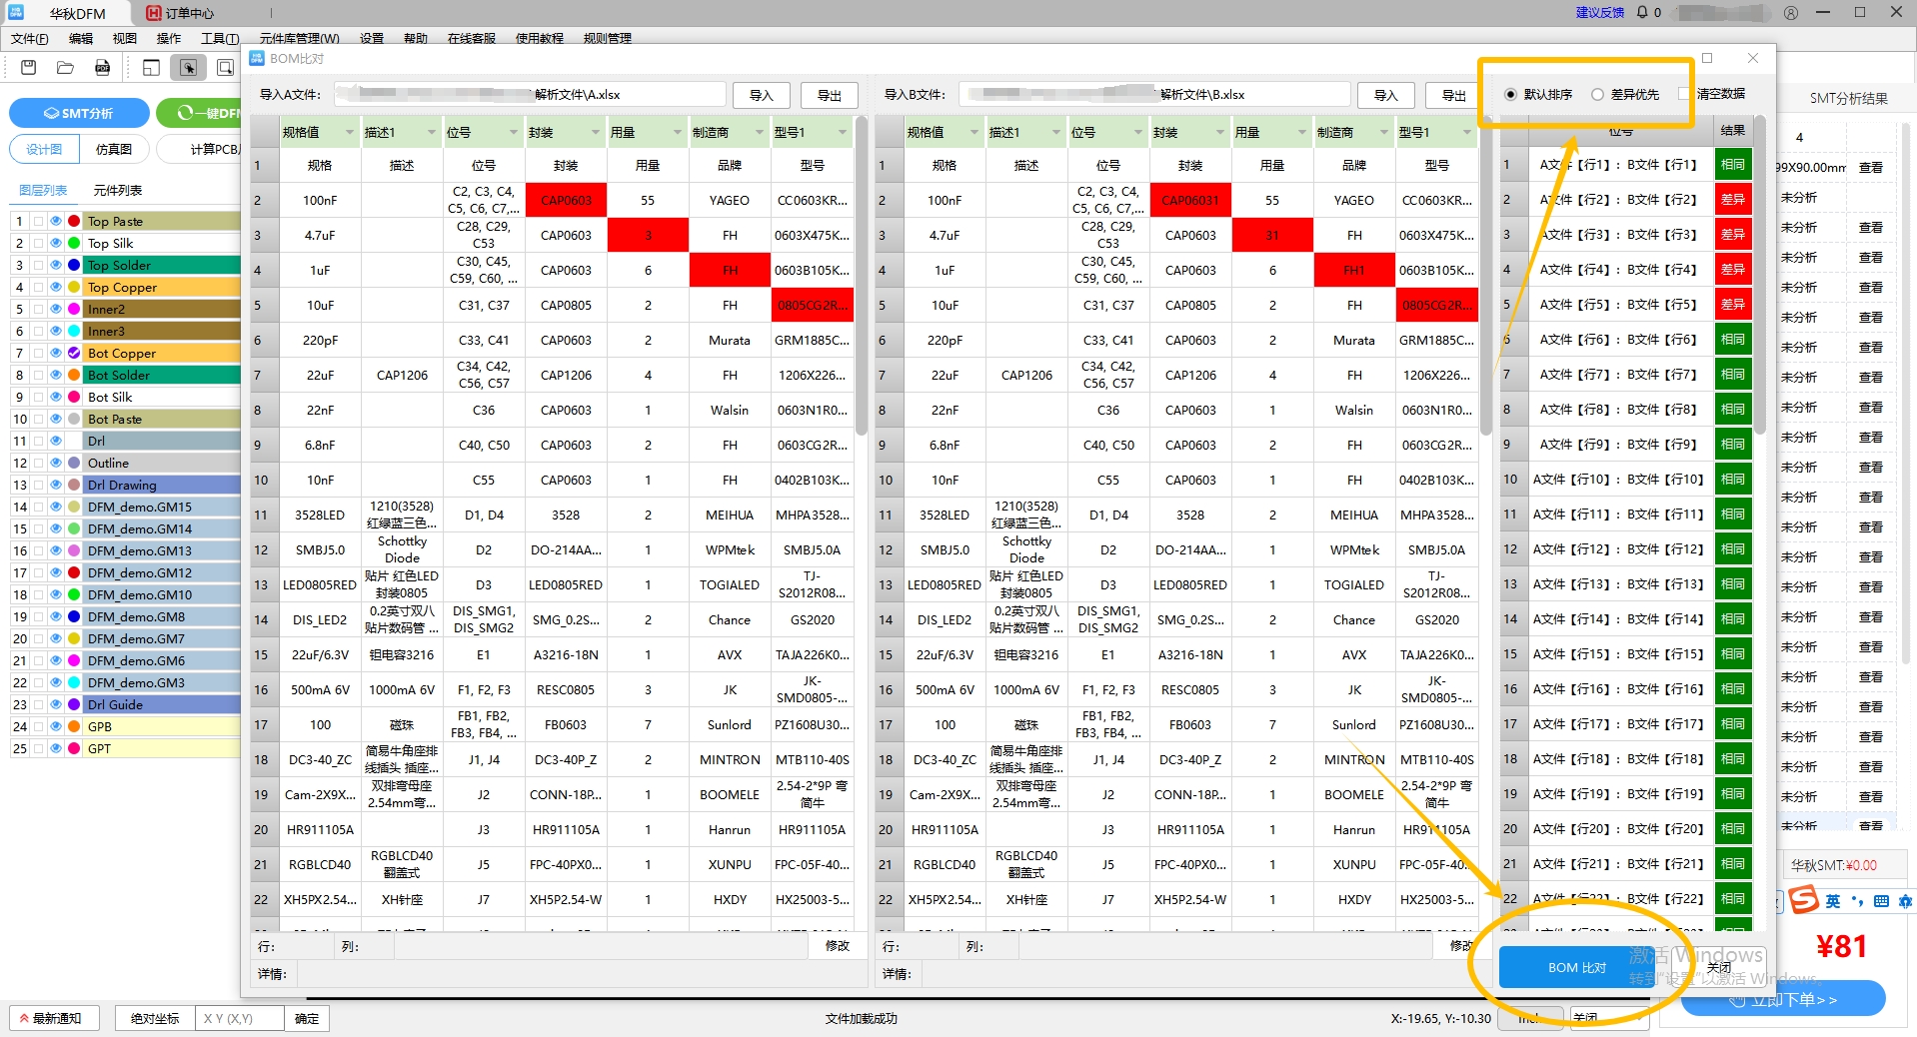Open the notification bell icon

click(1642, 13)
